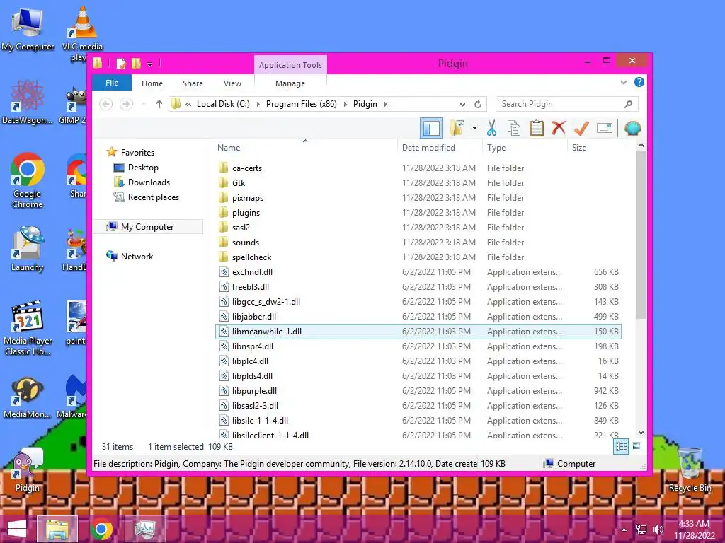Click File Explorer on the taskbar
This screenshot has width=725, height=543.
point(57,529)
